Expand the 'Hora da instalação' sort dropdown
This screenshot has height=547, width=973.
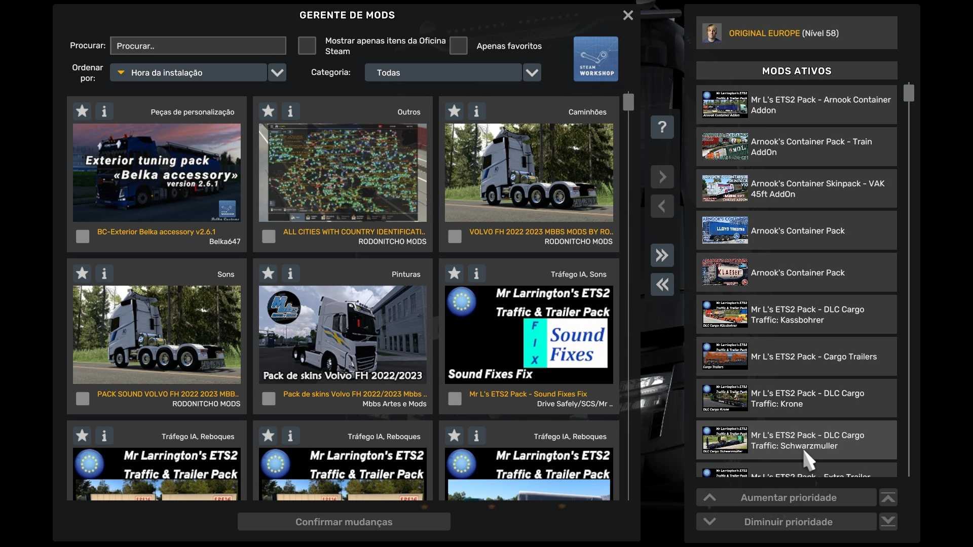pos(277,72)
